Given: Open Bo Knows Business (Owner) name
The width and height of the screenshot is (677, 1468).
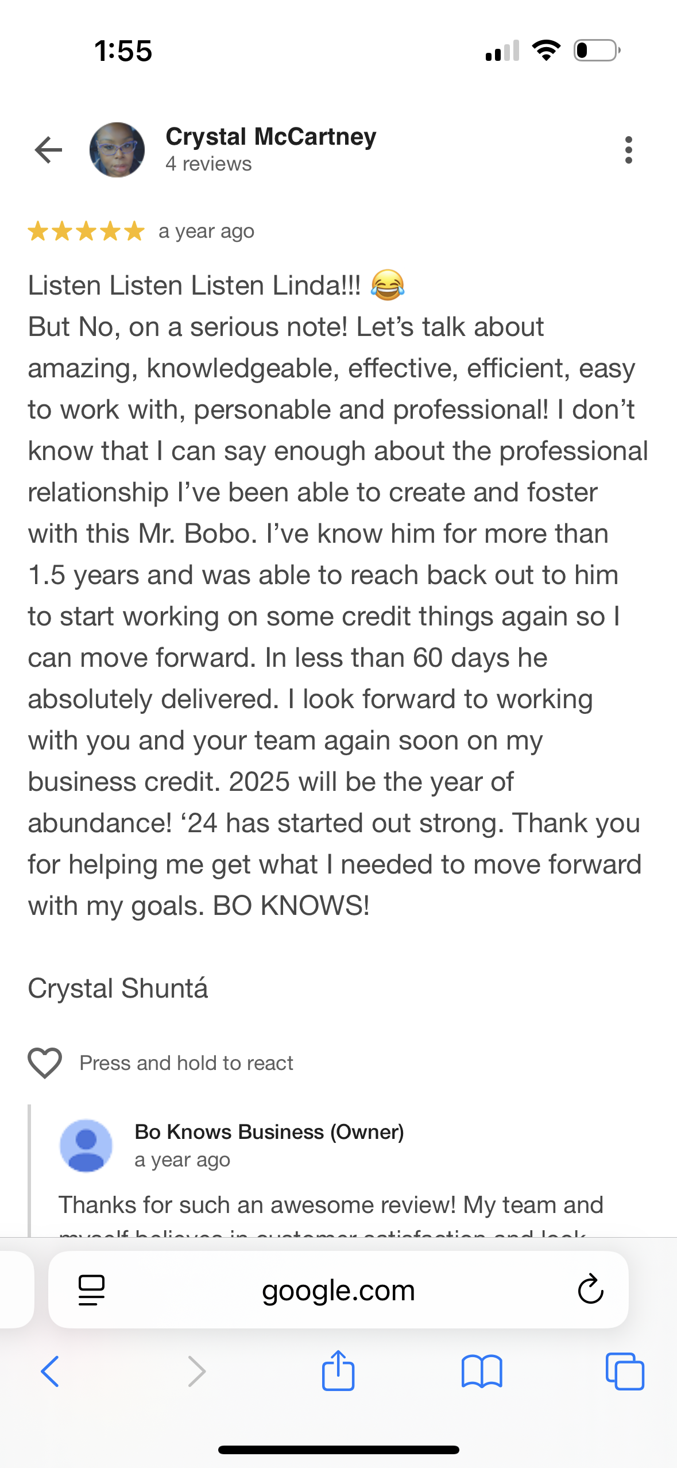Looking at the screenshot, I should coord(269,1132).
